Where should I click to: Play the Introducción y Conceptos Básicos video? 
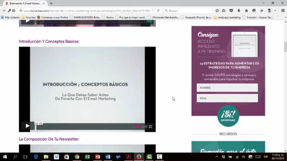pos(28,126)
